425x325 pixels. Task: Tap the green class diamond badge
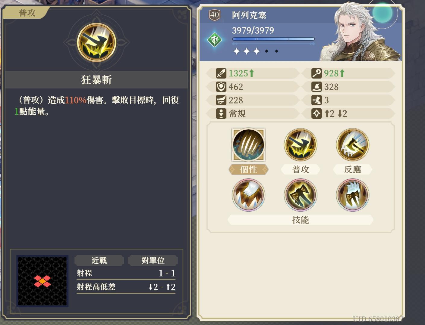tap(215, 40)
